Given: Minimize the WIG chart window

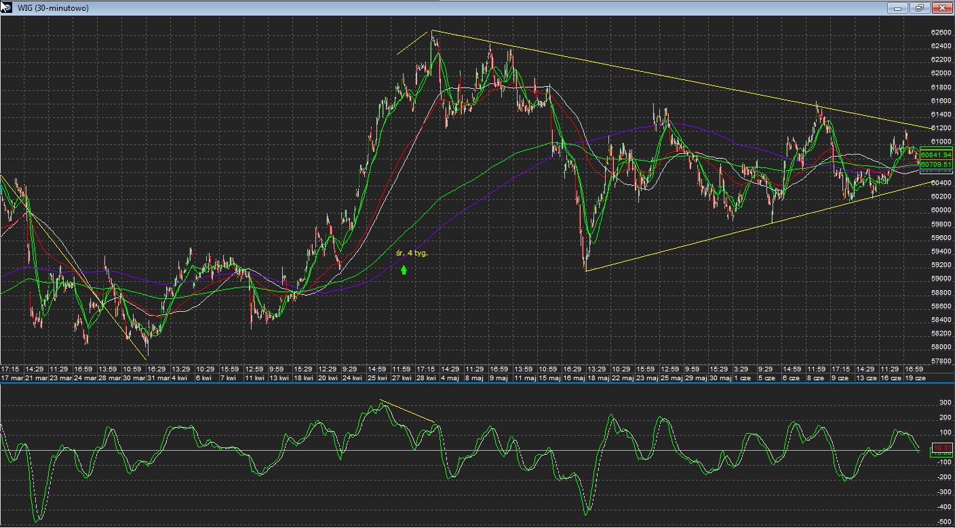Looking at the screenshot, I should (x=897, y=8).
